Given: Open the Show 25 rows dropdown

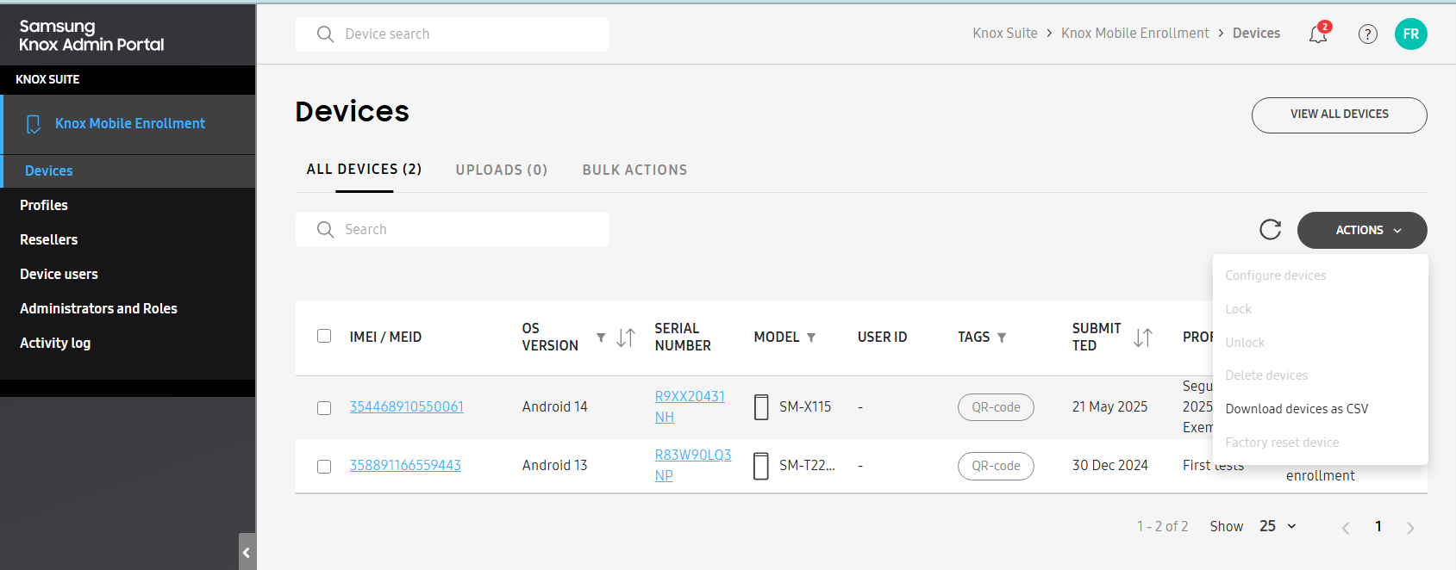Looking at the screenshot, I should (1278, 526).
